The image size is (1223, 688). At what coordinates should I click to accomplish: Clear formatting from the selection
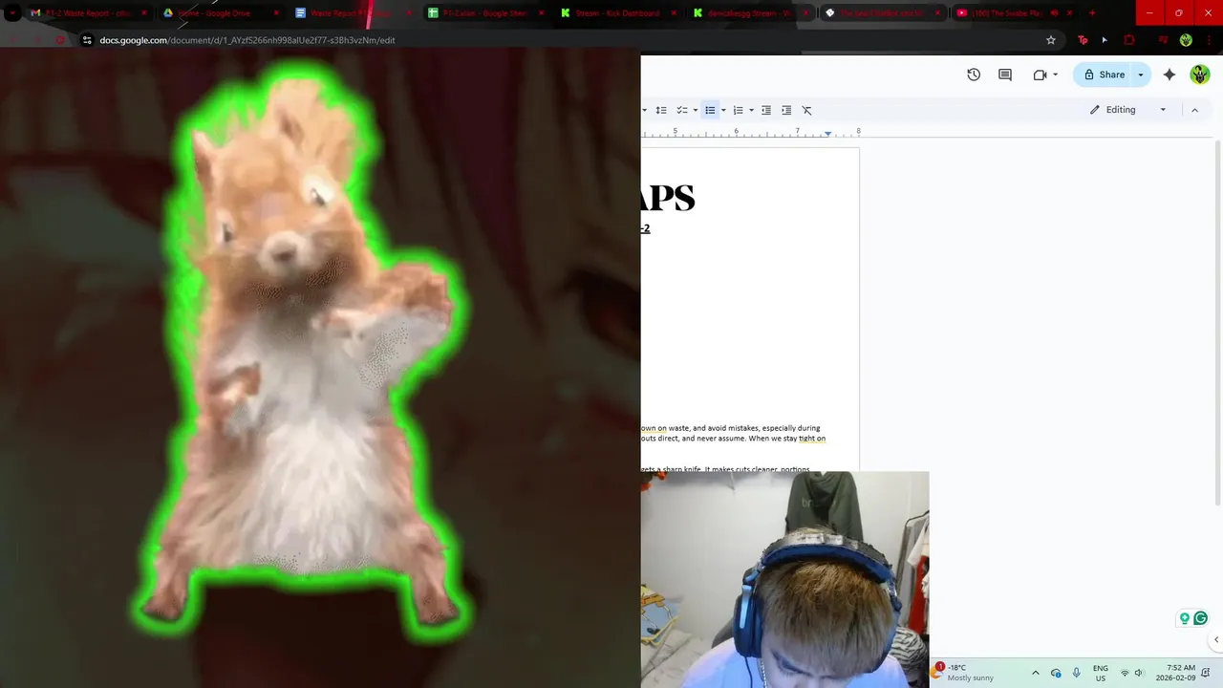pos(806,110)
